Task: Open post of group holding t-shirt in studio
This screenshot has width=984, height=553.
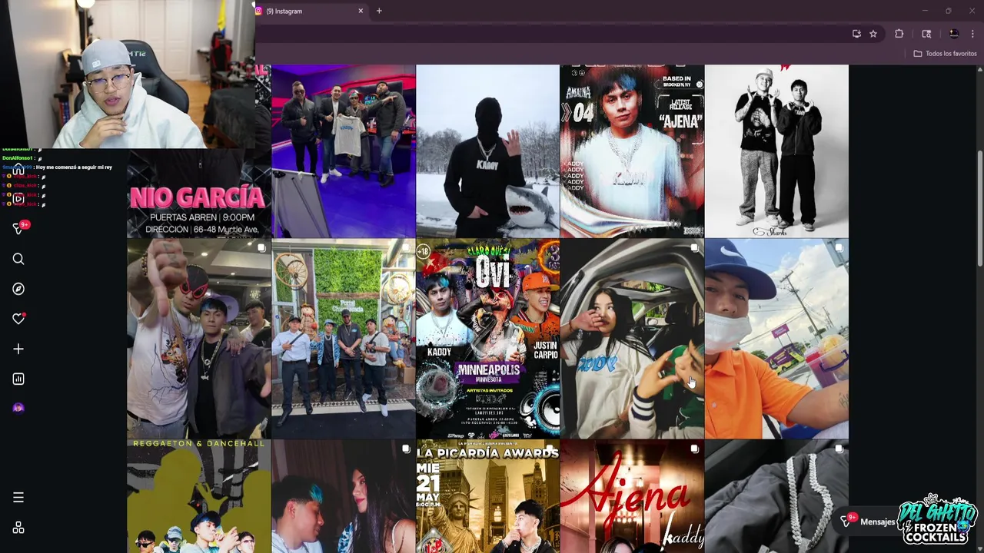Action: 343,151
